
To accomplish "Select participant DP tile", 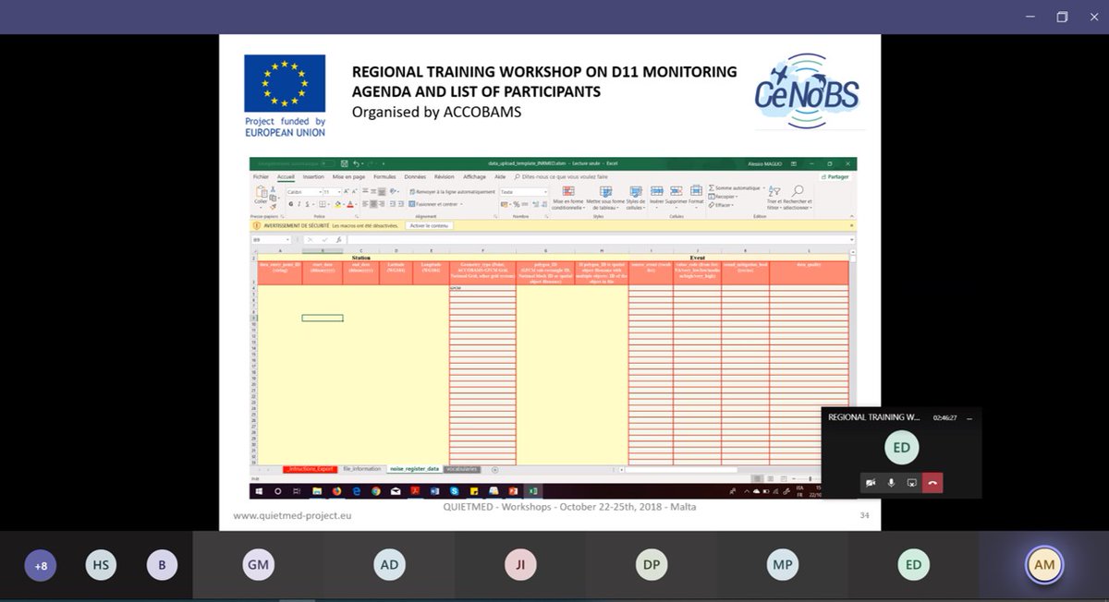I will pos(652,565).
